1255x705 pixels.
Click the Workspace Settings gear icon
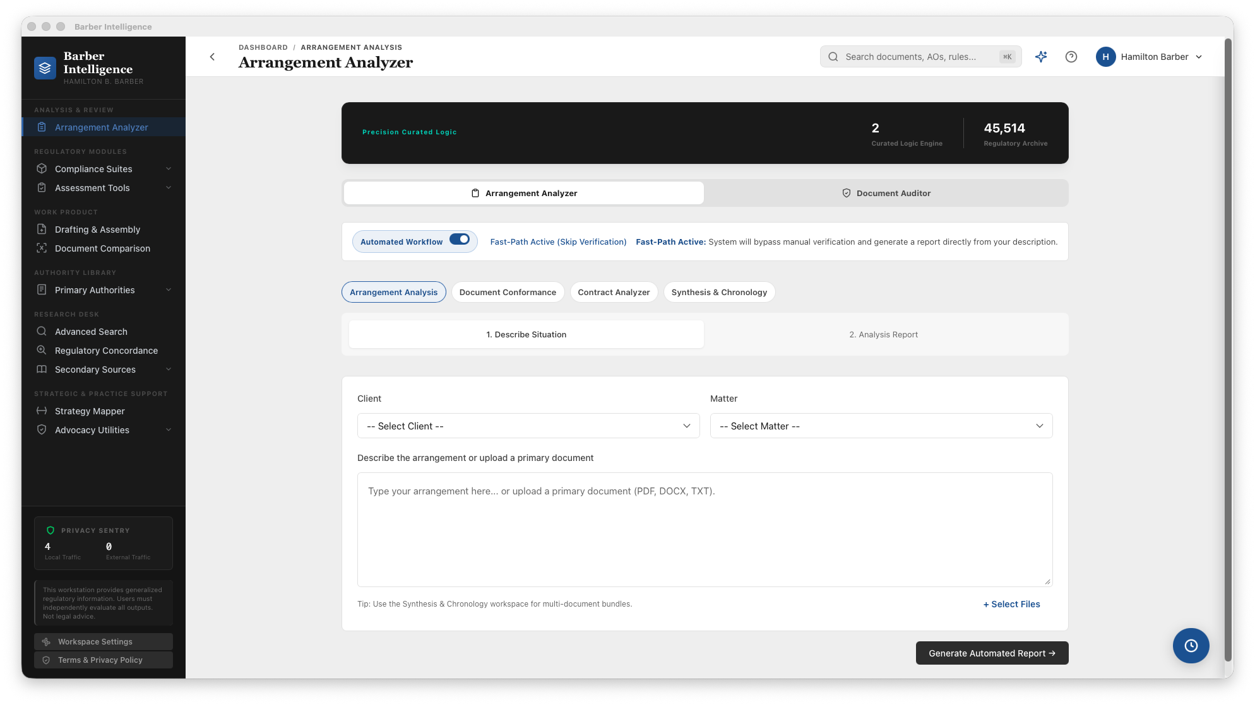46,641
